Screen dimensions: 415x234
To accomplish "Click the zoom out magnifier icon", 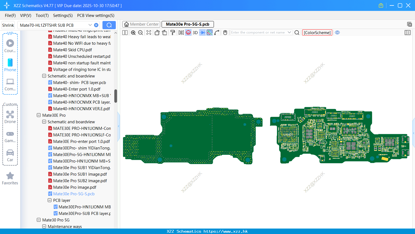I will click(141, 32).
